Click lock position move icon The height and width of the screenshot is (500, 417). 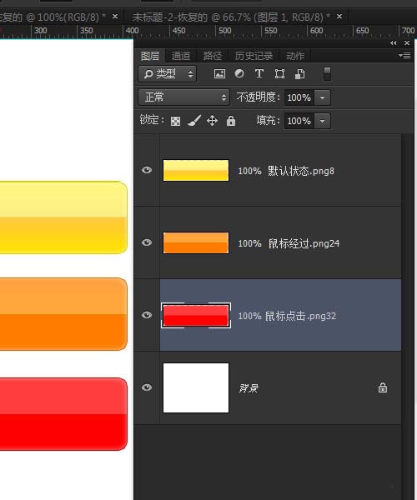[212, 121]
